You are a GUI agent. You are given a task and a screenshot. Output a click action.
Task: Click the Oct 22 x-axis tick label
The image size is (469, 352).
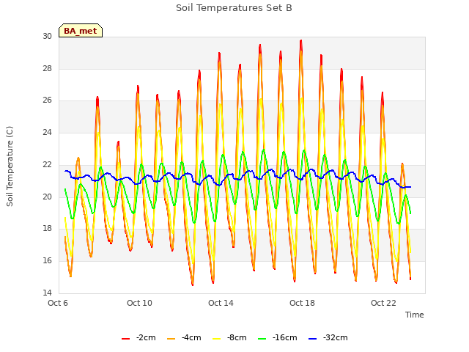click(x=383, y=303)
